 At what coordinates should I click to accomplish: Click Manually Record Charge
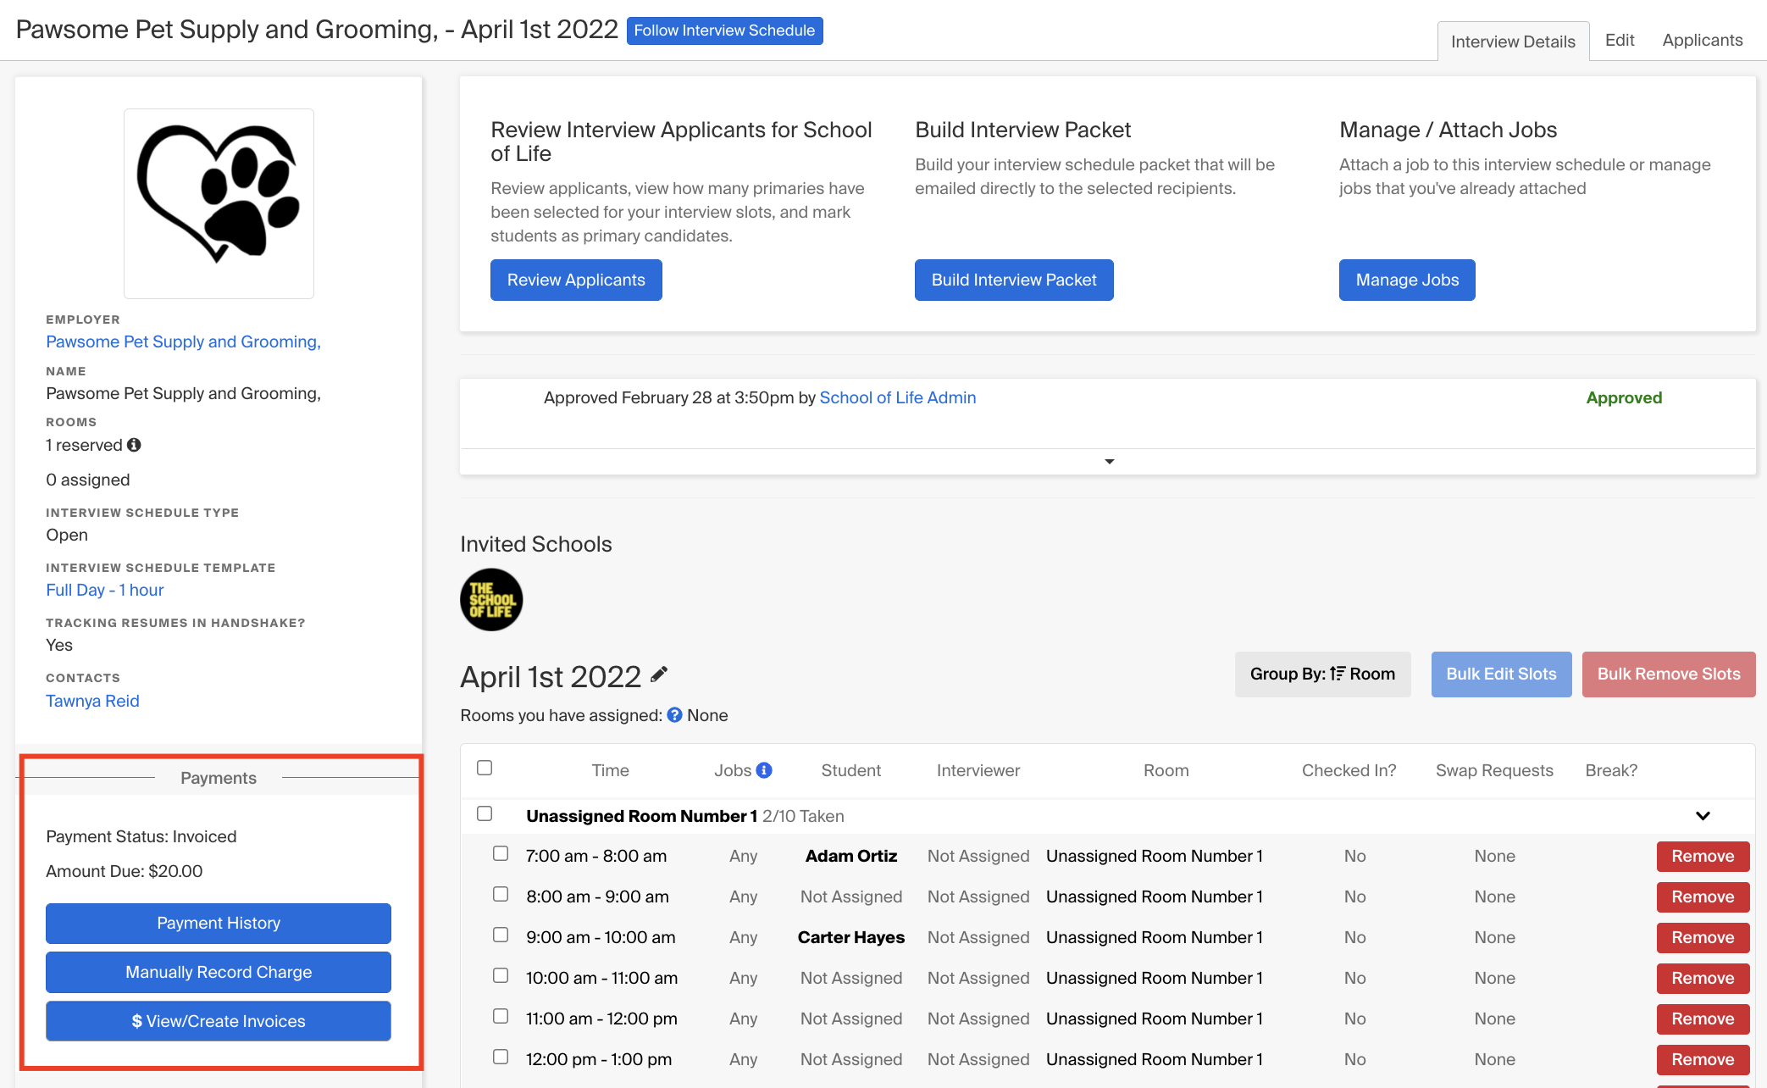click(x=219, y=972)
